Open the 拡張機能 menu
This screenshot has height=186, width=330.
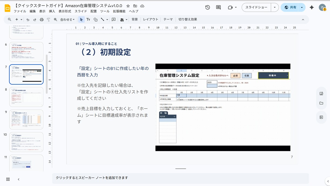tap(119, 11)
